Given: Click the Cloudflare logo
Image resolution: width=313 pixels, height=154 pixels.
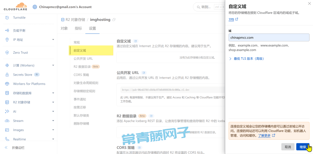Looking at the screenshot, I should 15,7.
